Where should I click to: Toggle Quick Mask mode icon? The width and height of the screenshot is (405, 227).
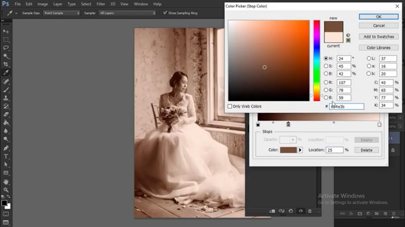tap(6, 214)
